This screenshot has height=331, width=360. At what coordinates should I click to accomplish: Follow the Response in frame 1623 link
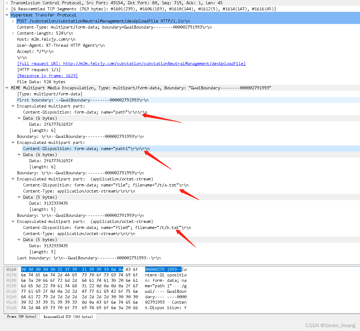(47, 76)
